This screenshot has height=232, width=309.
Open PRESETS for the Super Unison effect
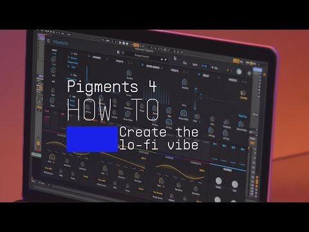click(174, 70)
